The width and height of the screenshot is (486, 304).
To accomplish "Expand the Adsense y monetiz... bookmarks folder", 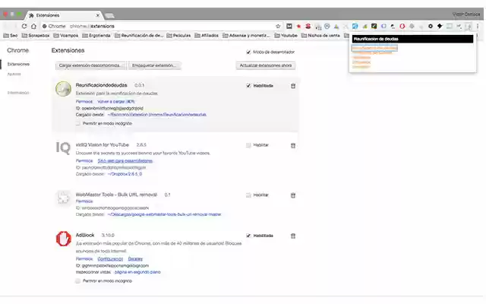I will (x=246, y=36).
